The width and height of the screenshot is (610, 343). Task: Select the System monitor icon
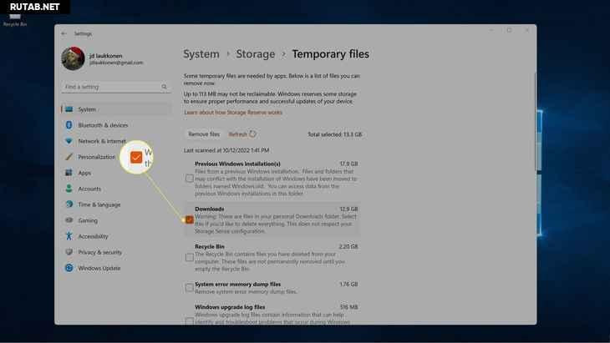(69, 109)
